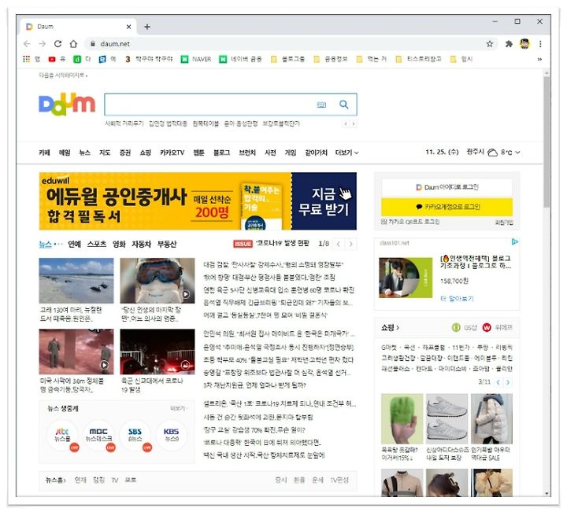Click the Daum logo
Image resolution: width=567 pixels, height=512 pixels.
pyautogui.click(x=67, y=104)
